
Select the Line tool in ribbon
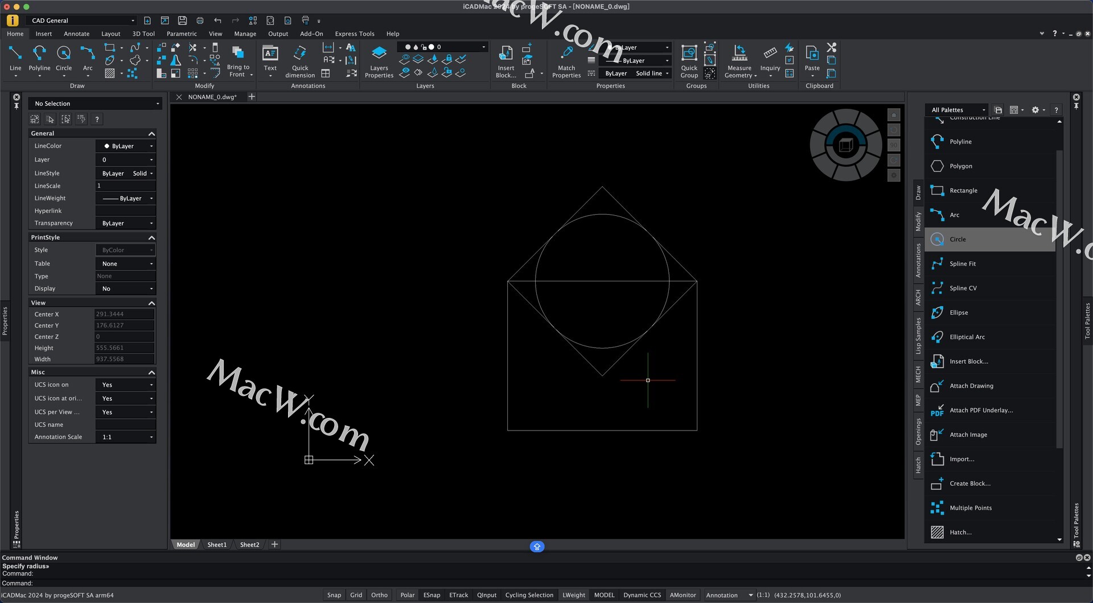pos(15,58)
